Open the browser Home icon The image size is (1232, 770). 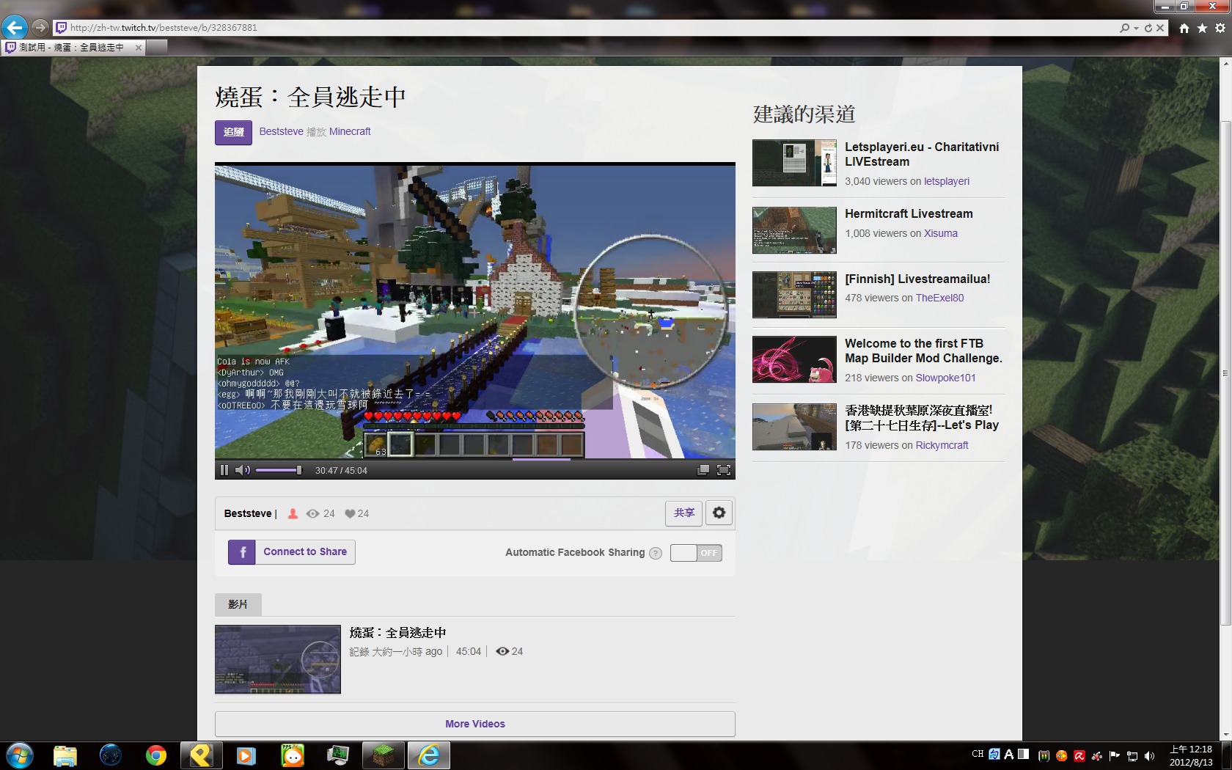click(x=1184, y=28)
